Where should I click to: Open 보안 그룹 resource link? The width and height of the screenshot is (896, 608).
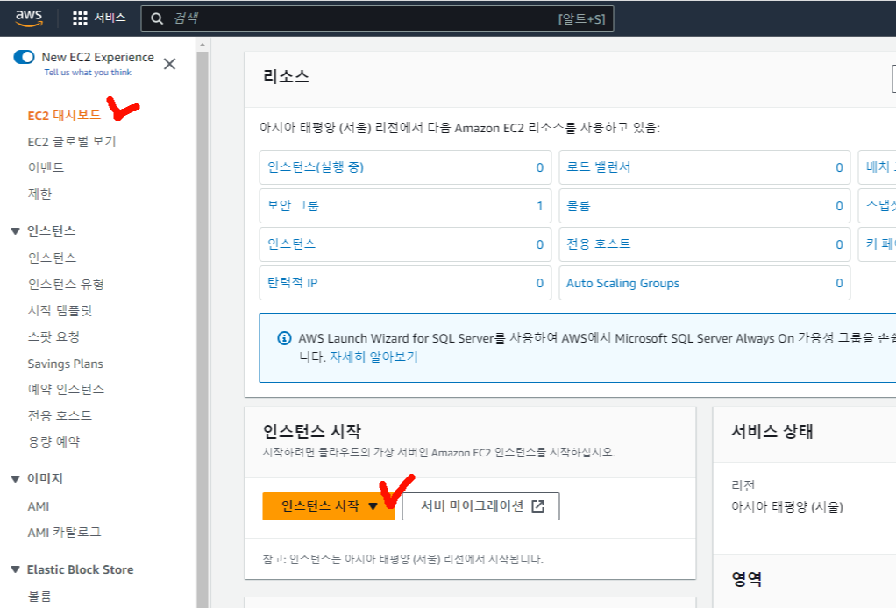[293, 206]
